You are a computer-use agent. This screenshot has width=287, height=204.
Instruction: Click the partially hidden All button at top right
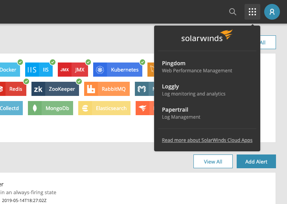point(268,42)
